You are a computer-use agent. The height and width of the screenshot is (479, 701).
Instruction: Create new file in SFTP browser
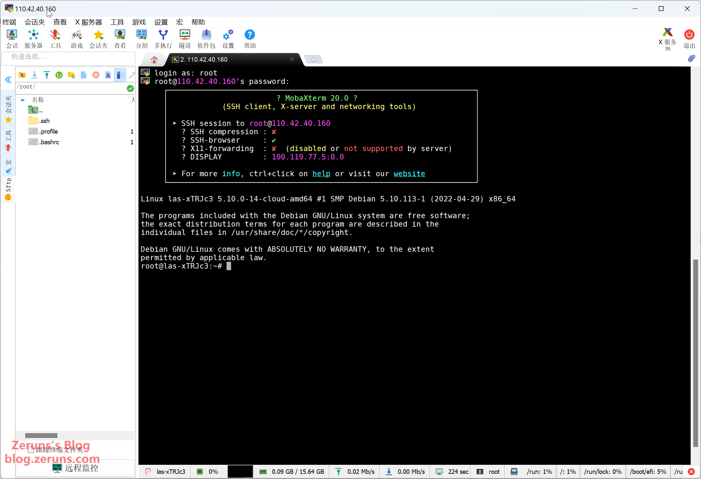pyautogui.click(x=84, y=75)
